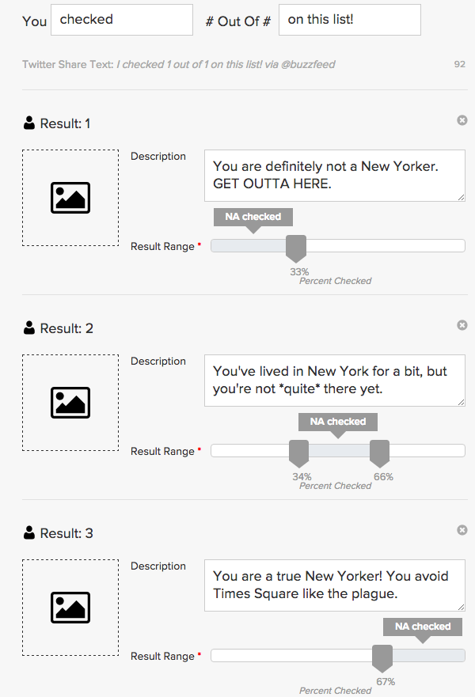Delete Result 2 using its X icon
The height and width of the screenshot is (697, 475).
pos(462,325)
